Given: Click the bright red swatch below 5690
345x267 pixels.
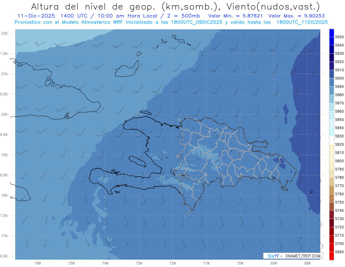Looking at the screenshot, I should (331, 256).
